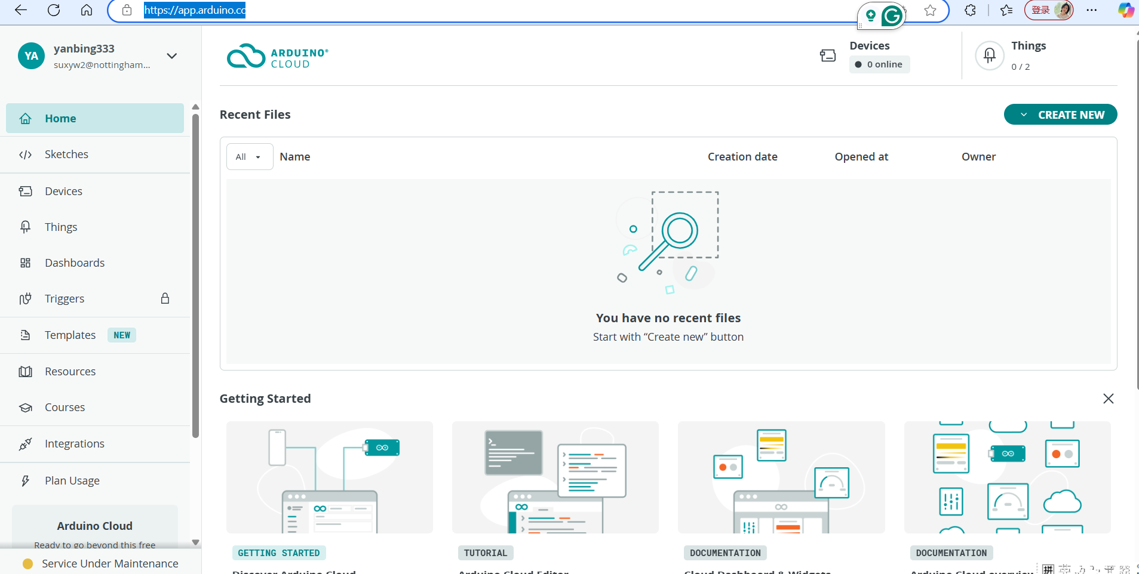Click the Arduino Cloud plan promo card
This screenshot has width=1139, height=574.
click(95, 527)
